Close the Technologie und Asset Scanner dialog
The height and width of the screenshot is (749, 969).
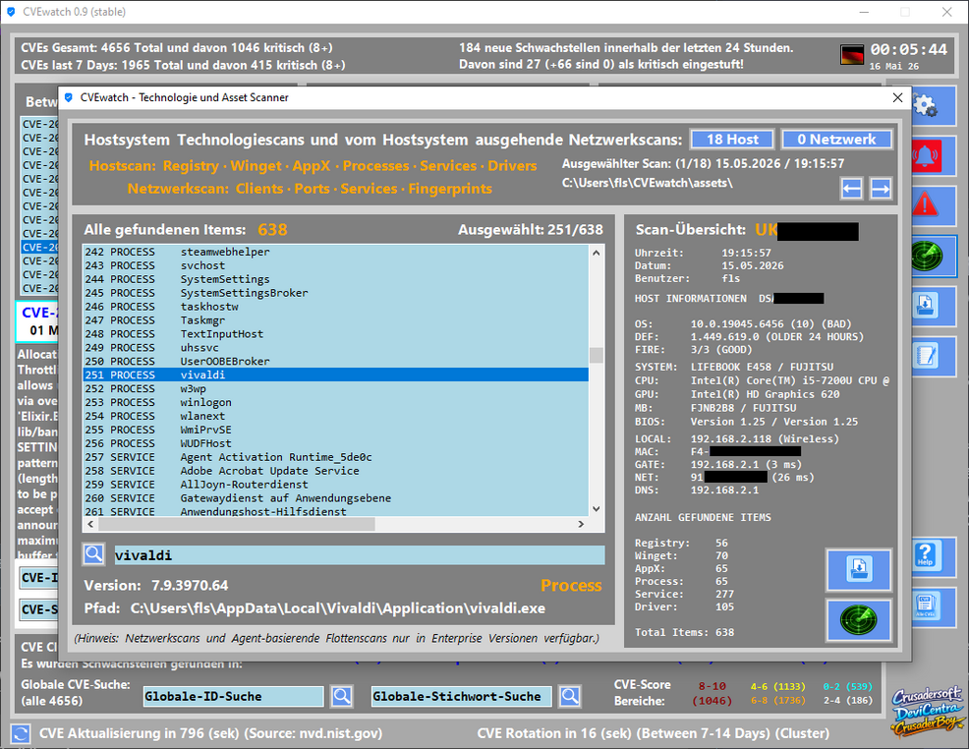898,97
